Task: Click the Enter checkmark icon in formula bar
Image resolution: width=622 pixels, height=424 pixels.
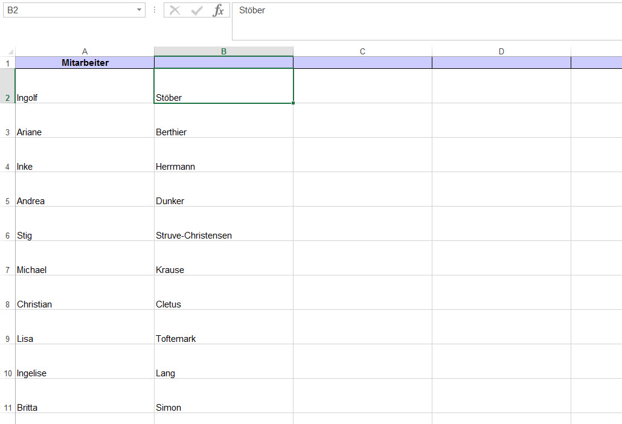Action: click(x=196, y=10)
